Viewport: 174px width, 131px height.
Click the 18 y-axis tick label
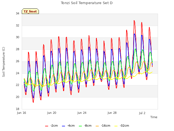(x=17, y=109)
